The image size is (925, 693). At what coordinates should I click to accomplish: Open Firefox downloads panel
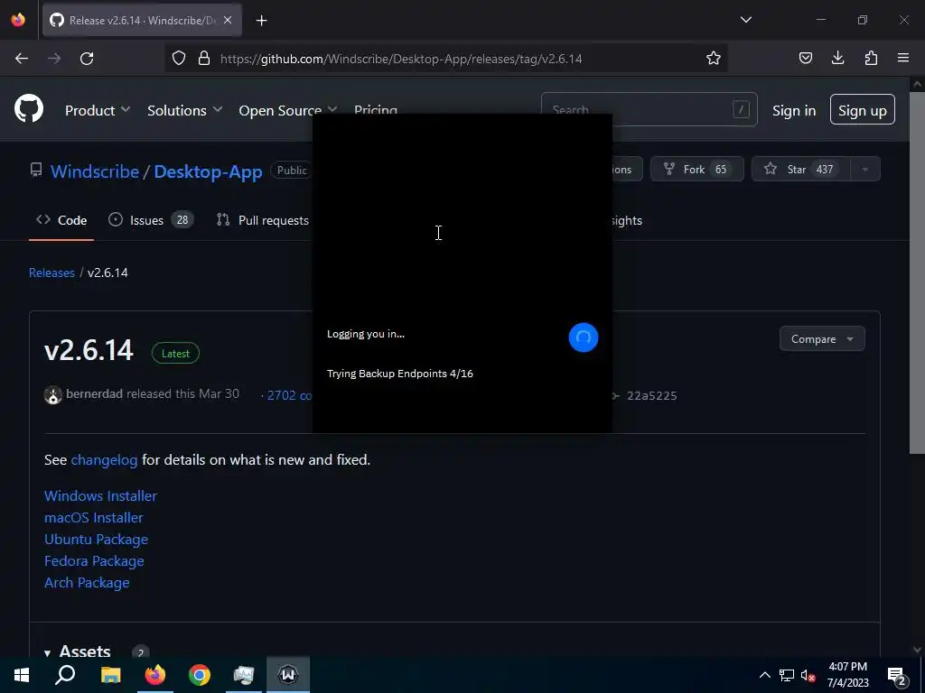tap(837, 58)
